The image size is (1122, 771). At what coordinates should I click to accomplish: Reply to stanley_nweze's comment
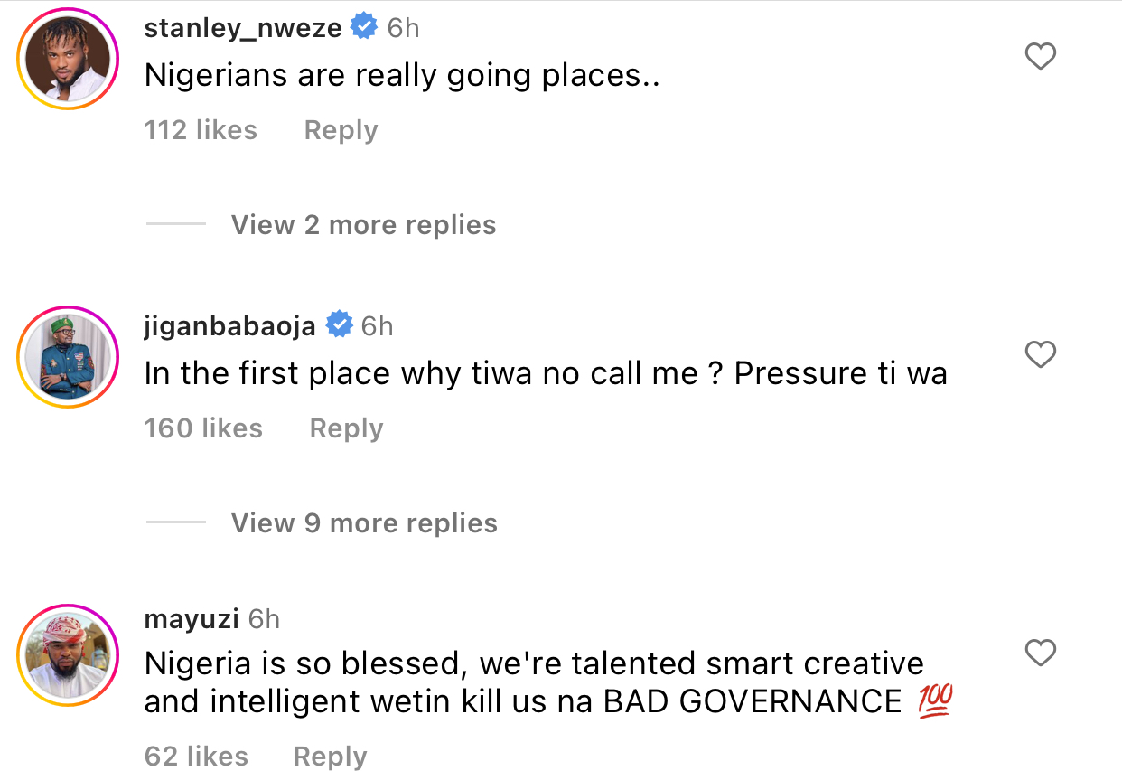[x=341, y=130]
